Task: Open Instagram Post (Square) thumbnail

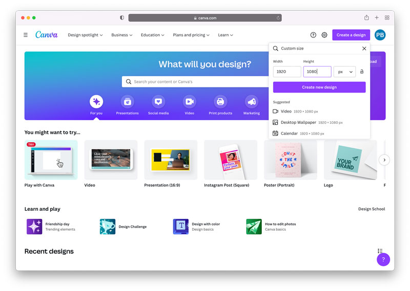Action: coord(231,160)
